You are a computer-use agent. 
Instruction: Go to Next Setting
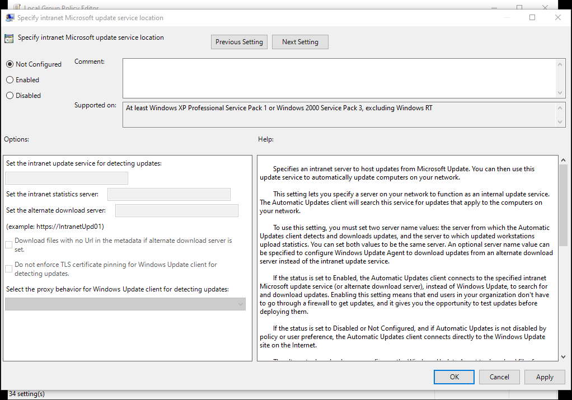[300, 42]
